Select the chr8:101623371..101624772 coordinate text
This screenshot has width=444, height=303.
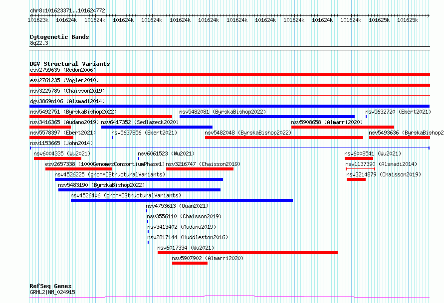67,10
